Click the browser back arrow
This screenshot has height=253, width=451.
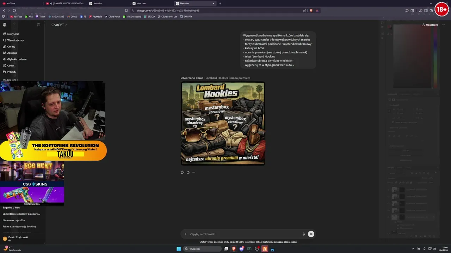(4, 11)
